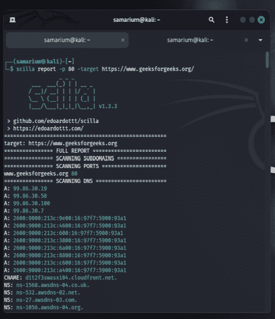Switch to the second samarium@kali tab
This screenshot has height=319, width=275.
pyautogui.click(x=190, y=40)
